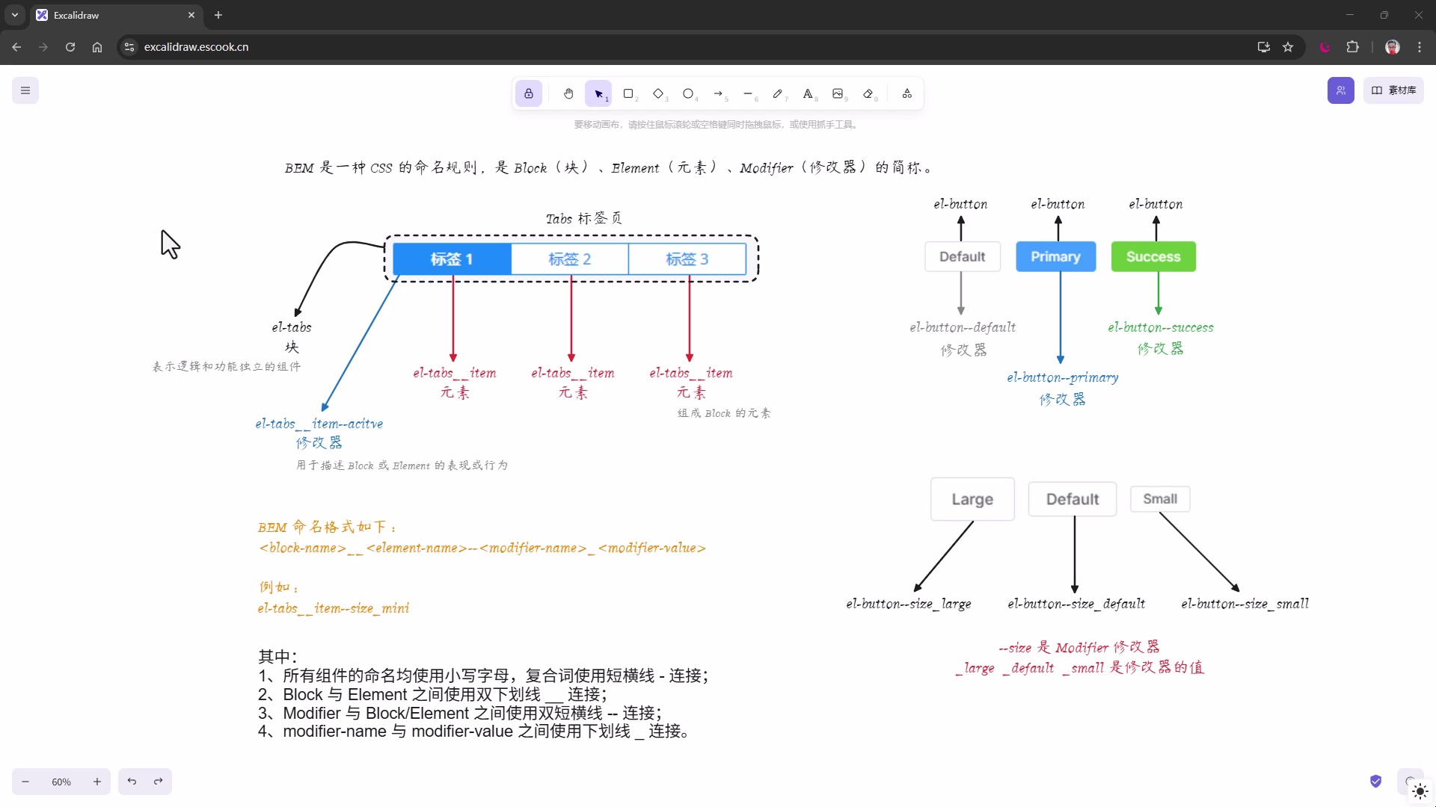Select the Arrow drawing tool

click(x=718, y=94)
